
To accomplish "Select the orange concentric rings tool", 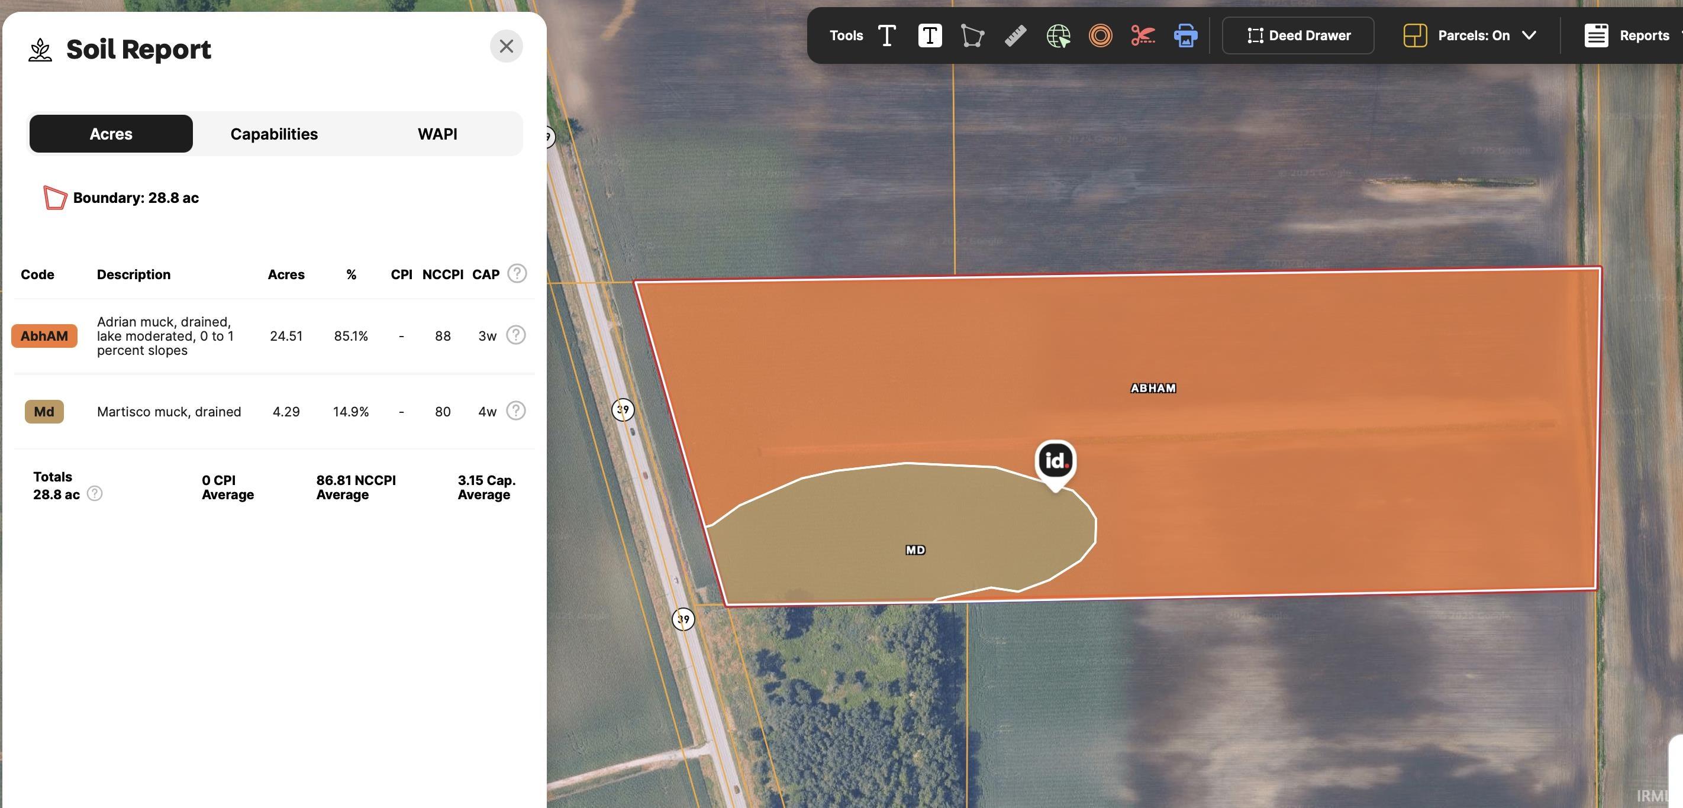I will (x=1100, y=35).
